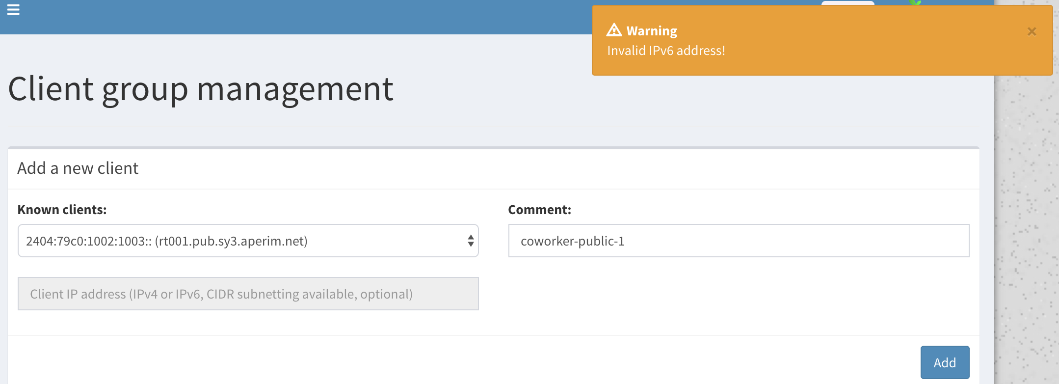1059x384 pixels.
Task: Focus the Comment field containing coworker-public-1
Action: coord(739,241)
